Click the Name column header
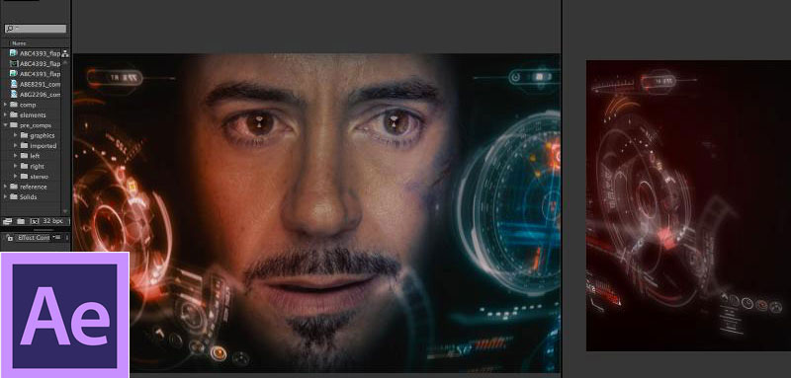Viewport: 791px width, 378px height. tap(19, 43)
